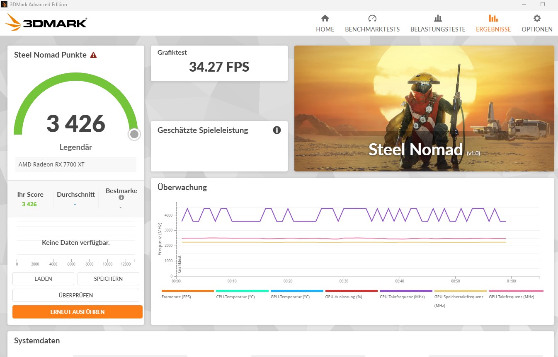
Task: Toggle the CPU Taktfrequenz legend entry
Action: tap(406, 294)
